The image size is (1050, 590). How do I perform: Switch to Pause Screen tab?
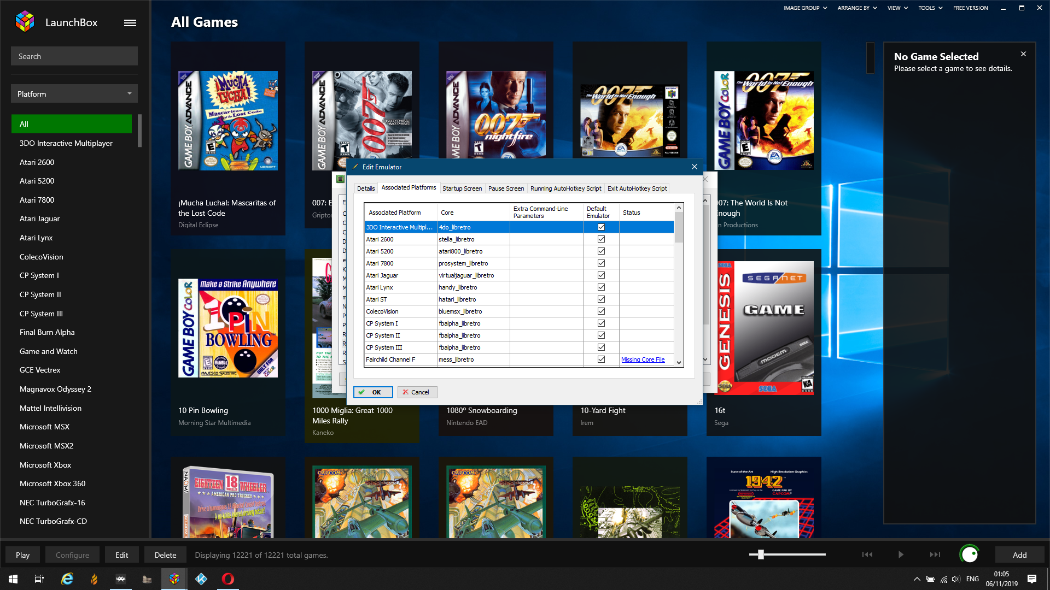click(x=506, y=188)
